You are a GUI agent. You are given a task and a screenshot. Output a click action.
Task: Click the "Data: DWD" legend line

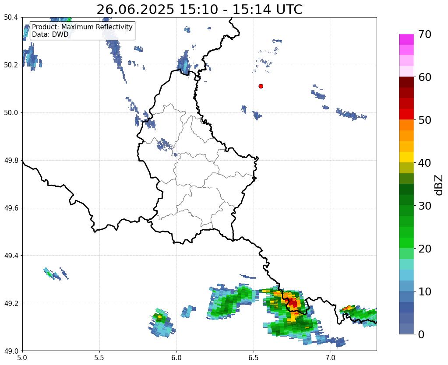pyautogui.click(x=50, y=35)
